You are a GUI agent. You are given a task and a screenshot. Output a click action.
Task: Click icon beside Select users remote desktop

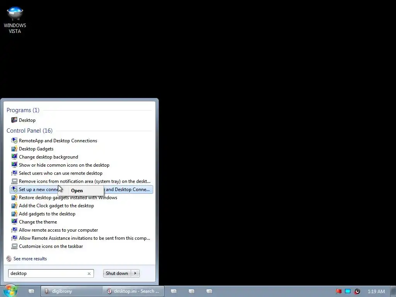click(x=14, y=173)
